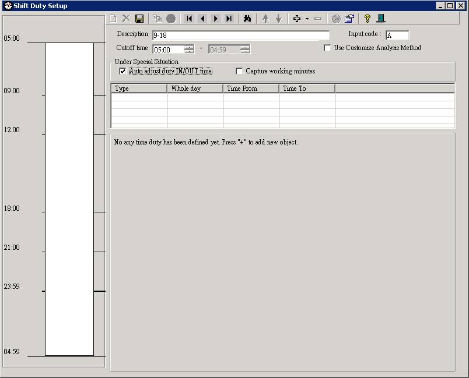Click the properties form icon
This screenshot has height=378, width=469.
click(x=349, y=19)
